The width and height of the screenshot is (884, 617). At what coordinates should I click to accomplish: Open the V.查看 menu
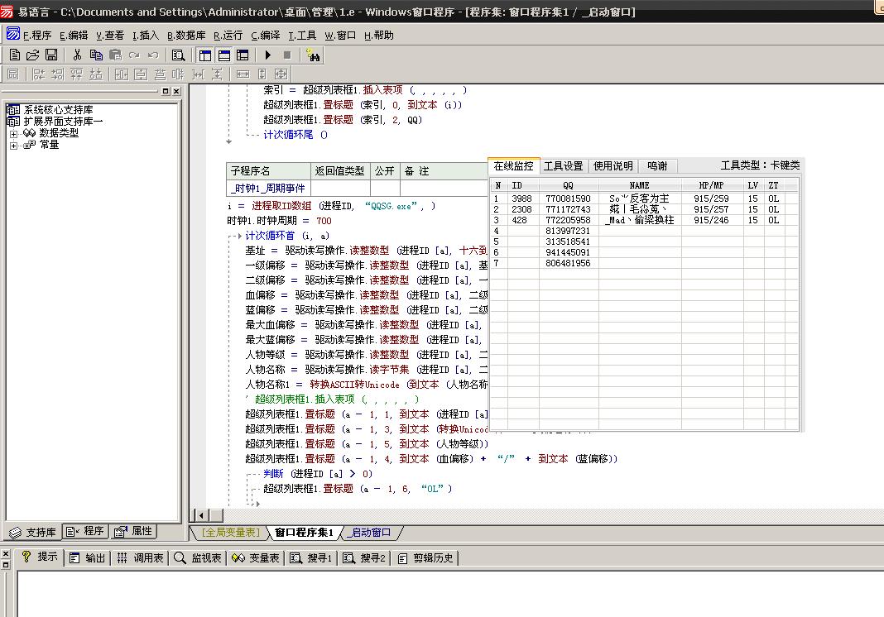(x=110, y=36)
